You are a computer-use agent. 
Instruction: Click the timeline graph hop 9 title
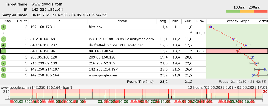(x=36, y=87)
